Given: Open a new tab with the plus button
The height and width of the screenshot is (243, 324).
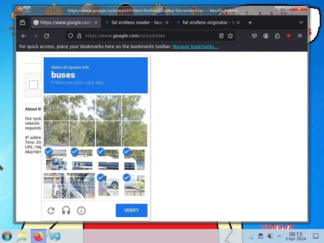Looking at the screenshot, I should click(250, 22).
